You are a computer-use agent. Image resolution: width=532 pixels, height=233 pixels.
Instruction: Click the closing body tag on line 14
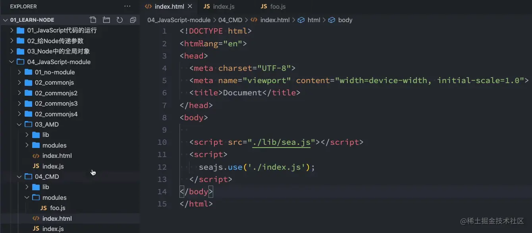[197, 192]
